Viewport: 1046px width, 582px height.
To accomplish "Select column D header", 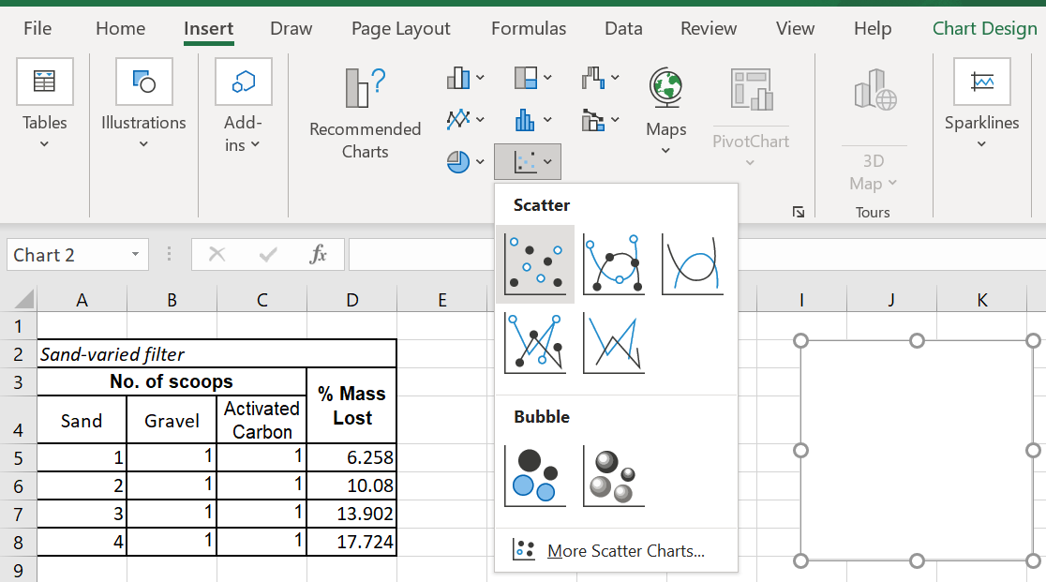I will click(x=351, y=300).
